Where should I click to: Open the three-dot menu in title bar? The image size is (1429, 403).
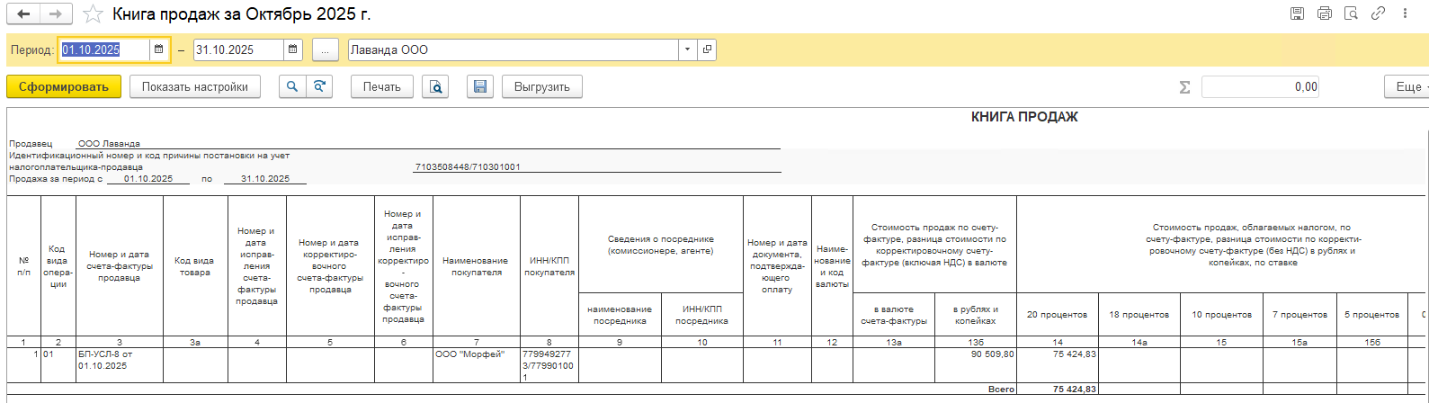point(1404,13)
